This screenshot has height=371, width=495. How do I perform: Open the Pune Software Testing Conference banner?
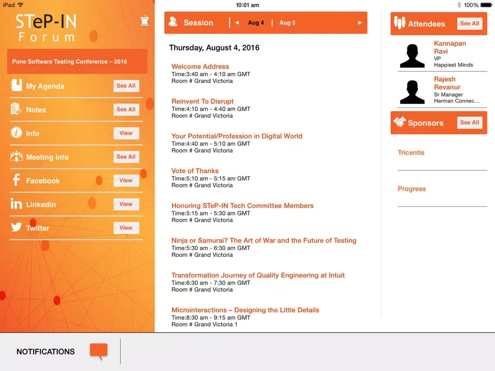(x=77, y=61)
